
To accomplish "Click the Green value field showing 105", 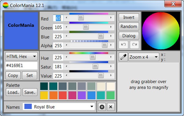I will click(58, 27).
